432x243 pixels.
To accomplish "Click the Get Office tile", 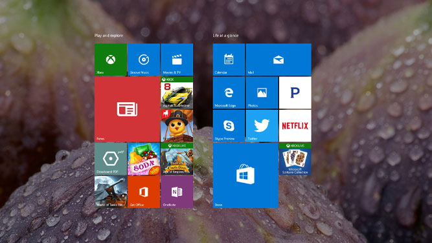I will coord(144,192).
